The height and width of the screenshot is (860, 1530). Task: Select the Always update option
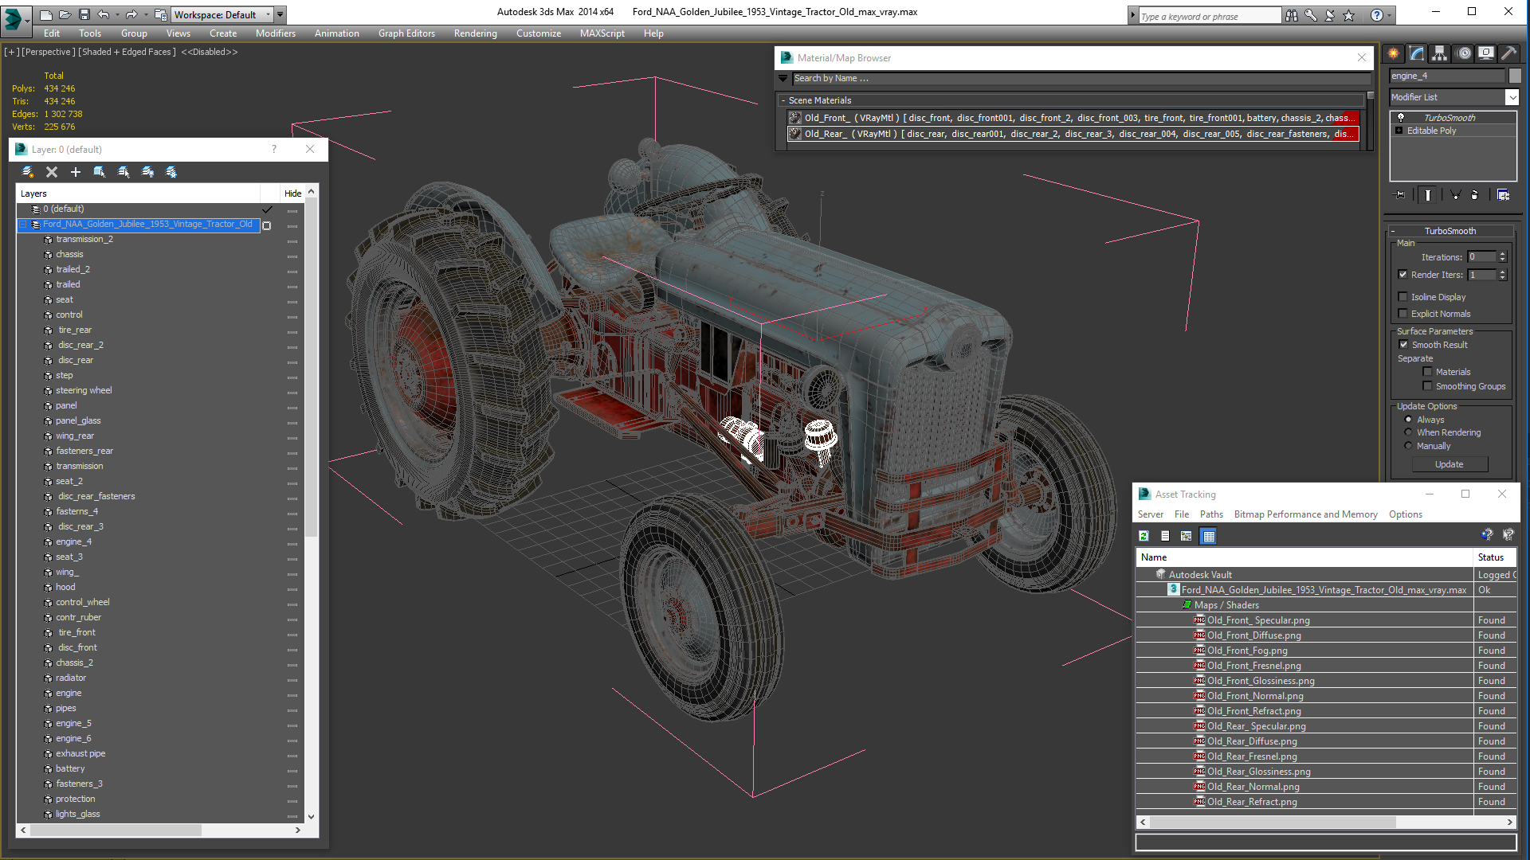pyautogui.click(x=1409, y=420)
